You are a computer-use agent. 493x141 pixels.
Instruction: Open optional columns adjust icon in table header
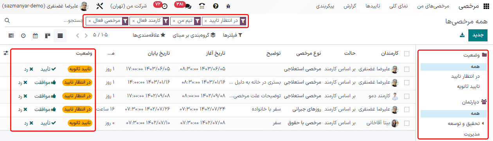[5, 53]
